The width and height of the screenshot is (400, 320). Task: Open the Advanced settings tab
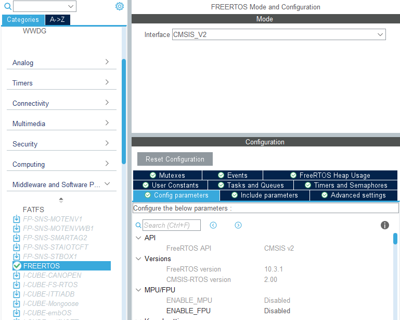pos(354,195)
